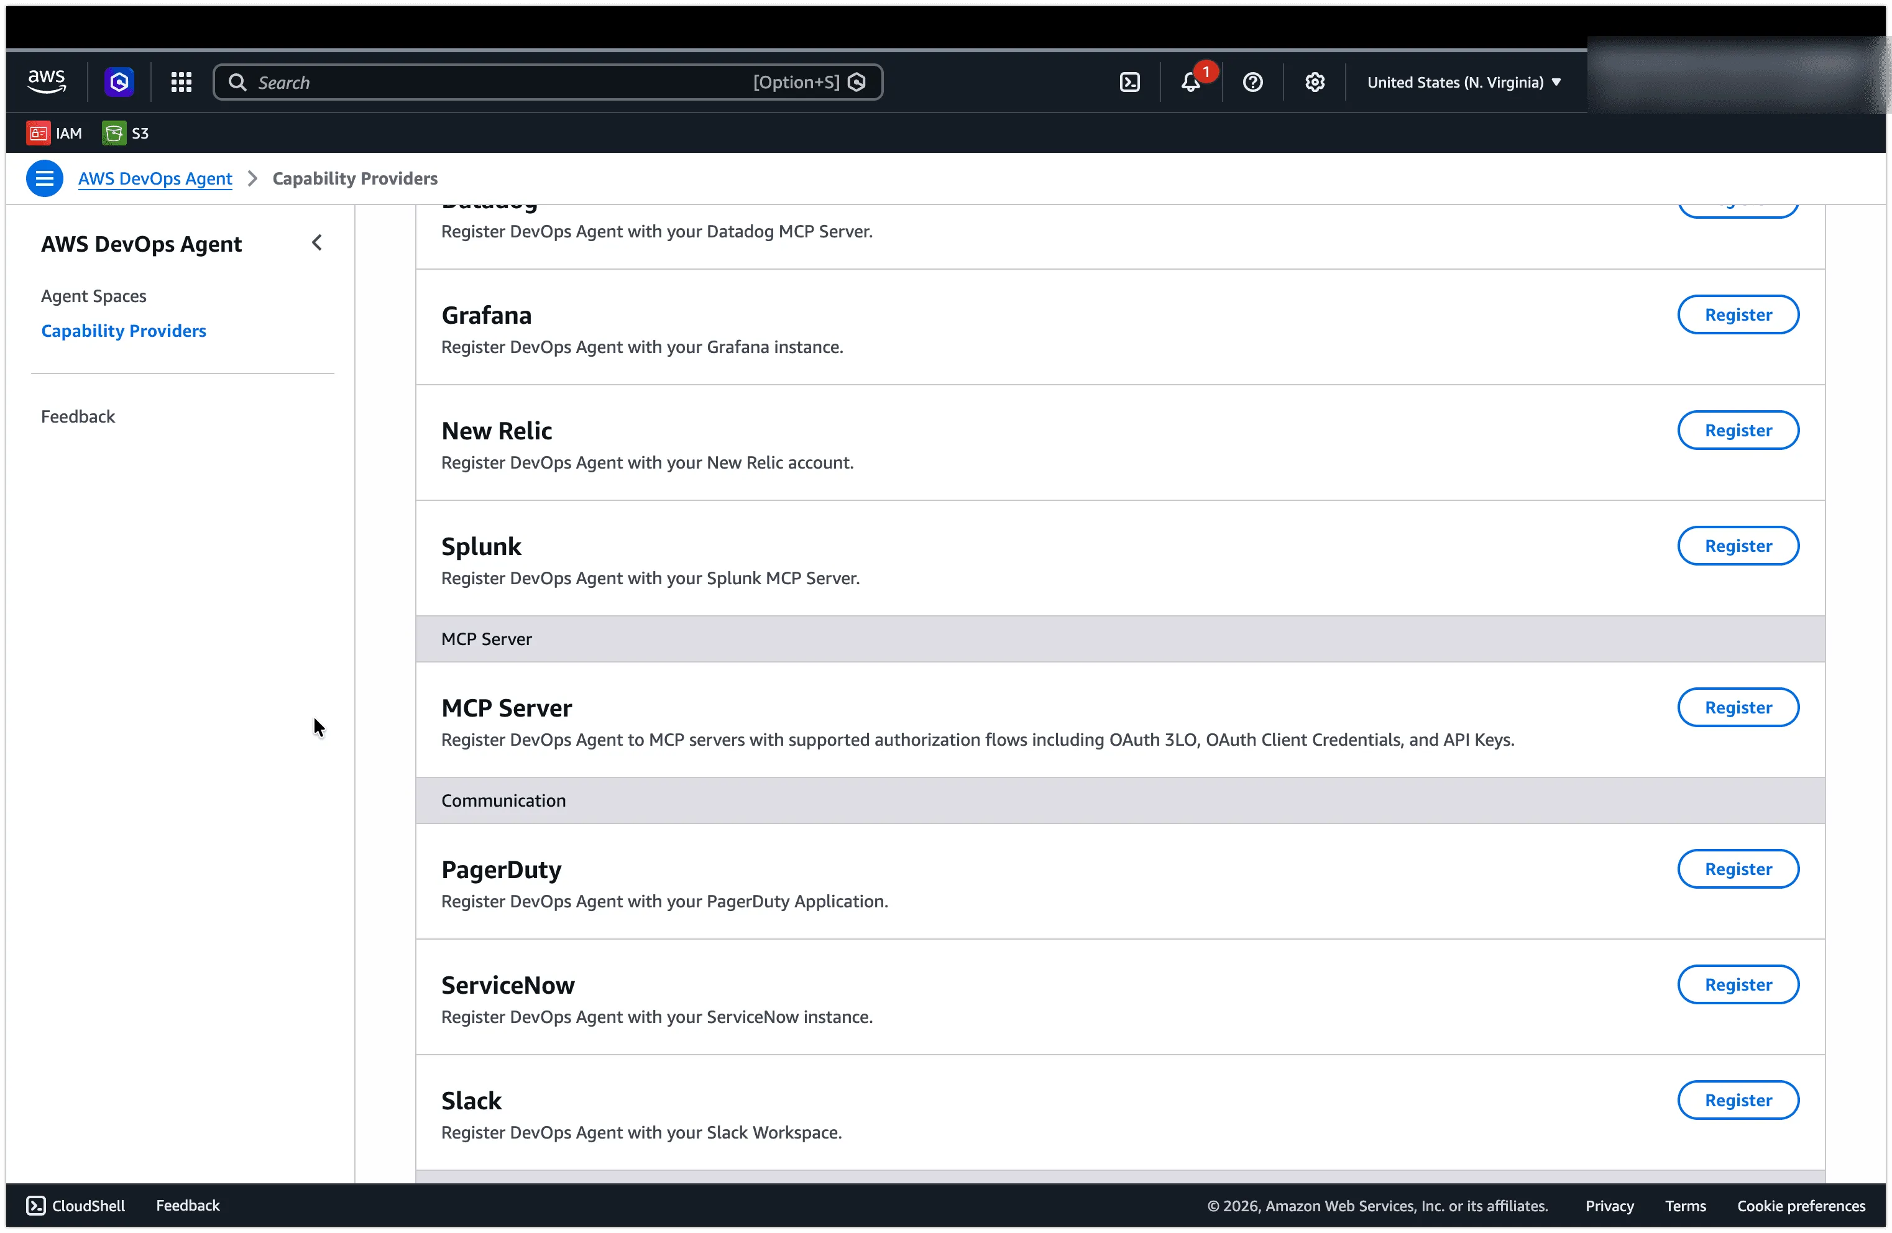Screen dimensions: 1892x1233
Task: Click the Splunk MCP Server description
Action: (650, 578)
